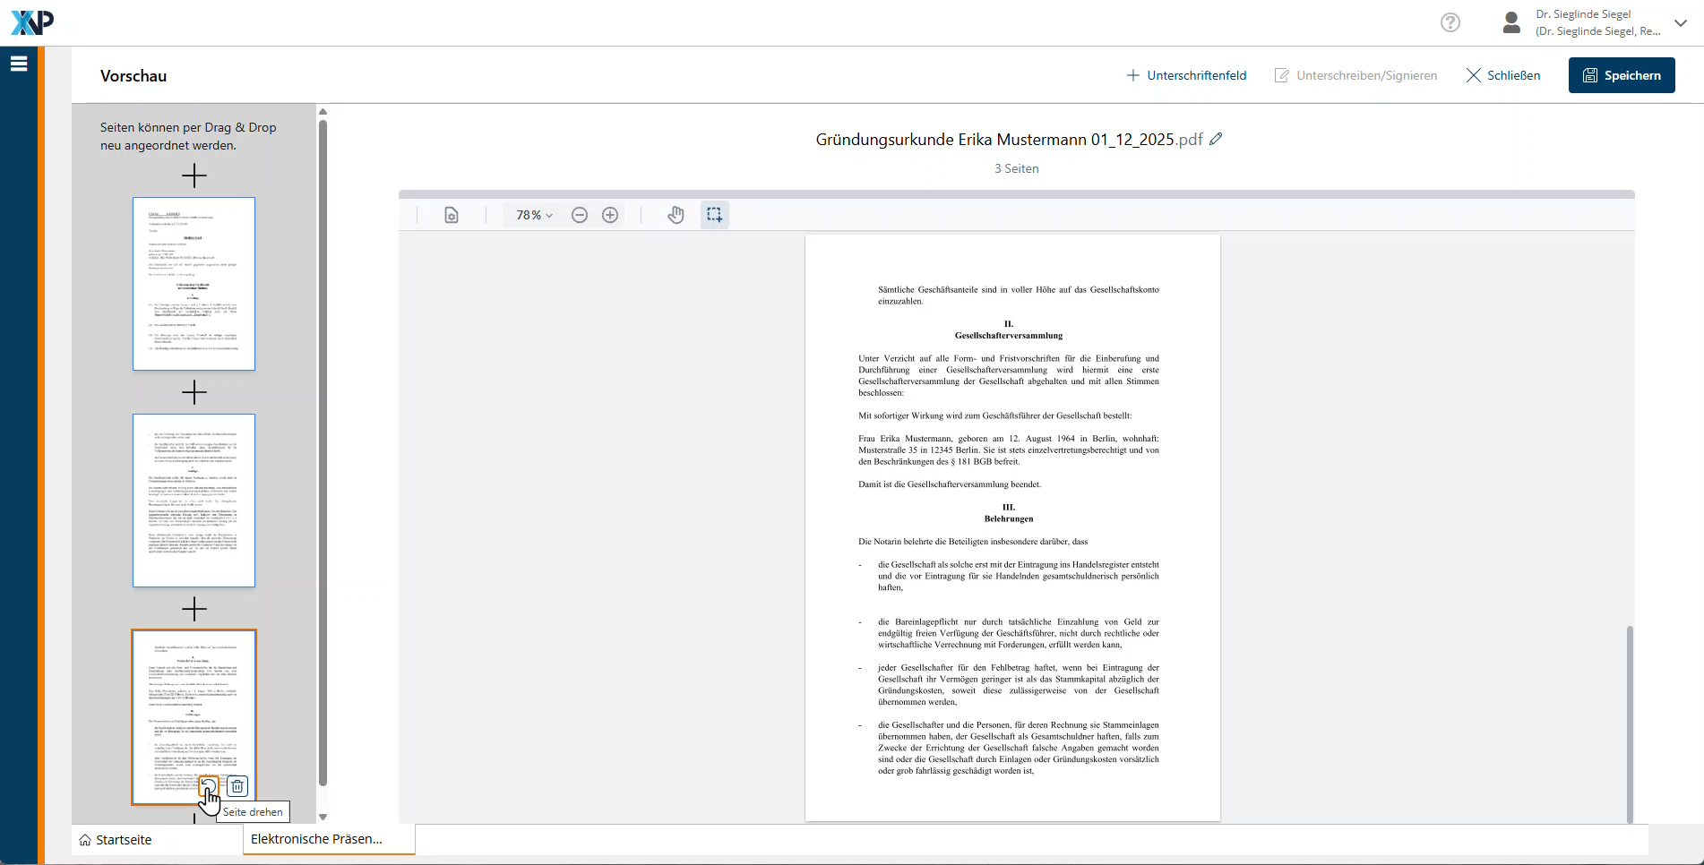Insert a page above the first thumbnail
The width and height of the screenshot is (1704, 865).
click(x=194, y=176)
